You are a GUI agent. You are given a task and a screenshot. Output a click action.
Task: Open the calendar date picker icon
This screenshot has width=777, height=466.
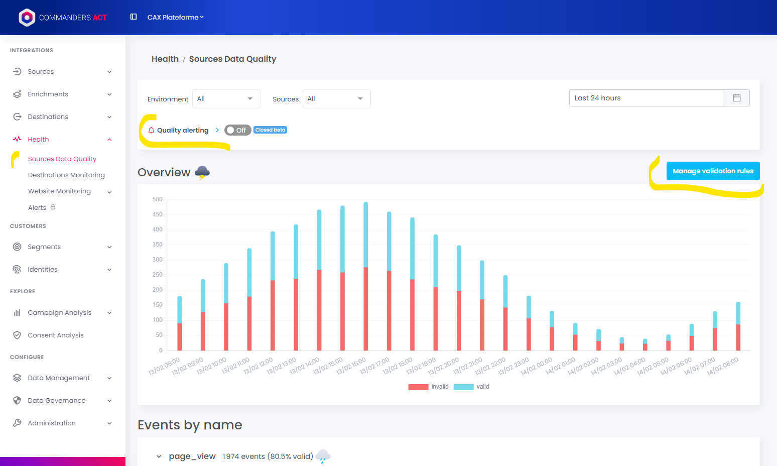[x=736, y=98]
